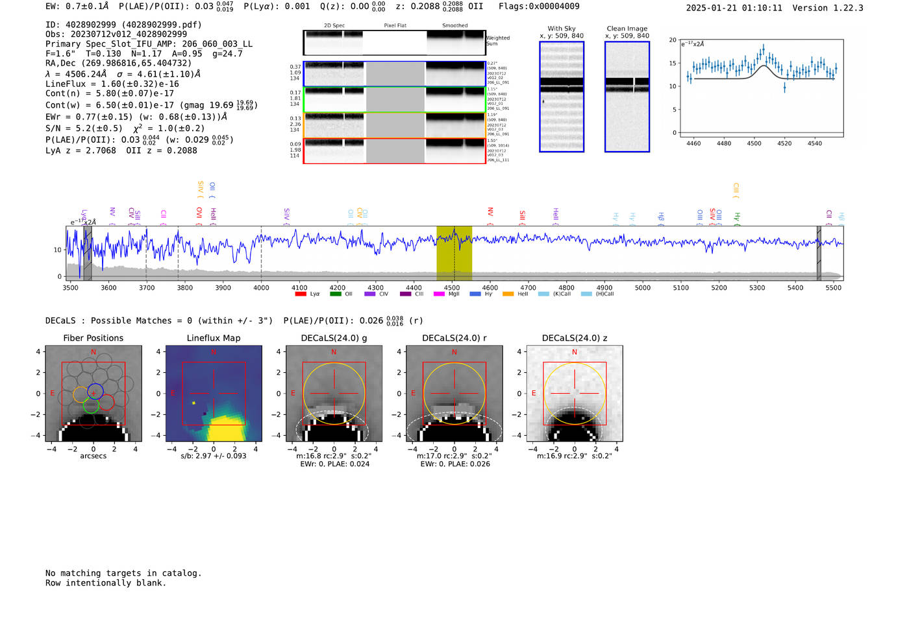
Task: Click the 's/b: 2.97 +/- 0.093' caption
Action: (214, 456)
